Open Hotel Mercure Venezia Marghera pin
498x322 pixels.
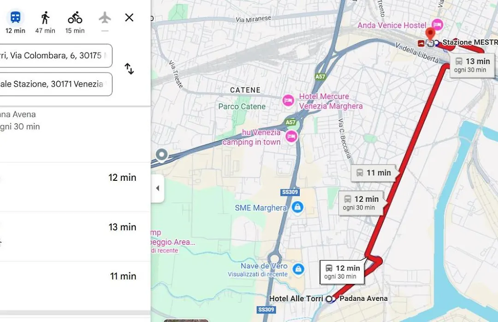(x=288, y=101)
